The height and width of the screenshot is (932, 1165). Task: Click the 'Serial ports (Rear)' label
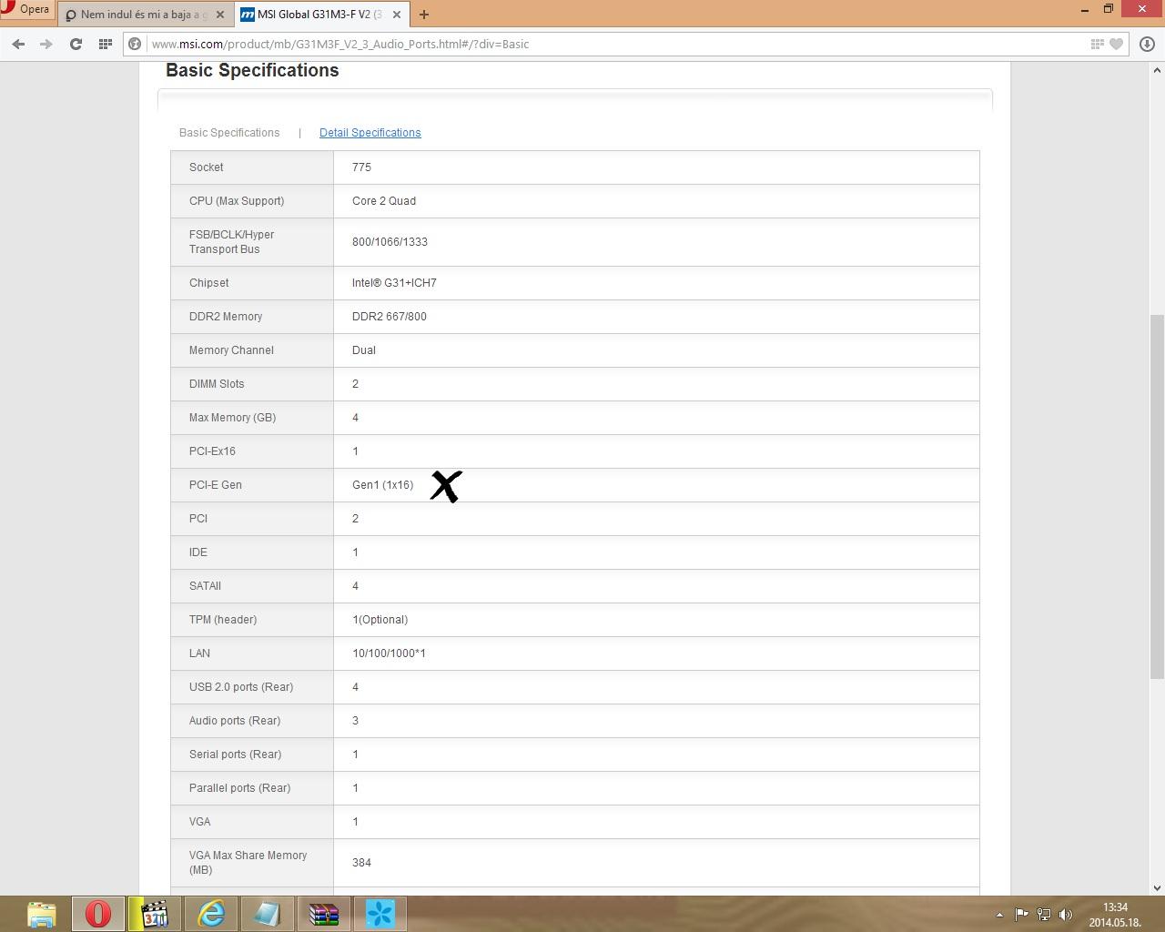pos(235,755)
